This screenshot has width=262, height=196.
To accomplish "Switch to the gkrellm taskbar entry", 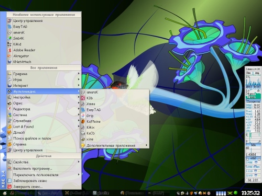I will click(101, 193).
